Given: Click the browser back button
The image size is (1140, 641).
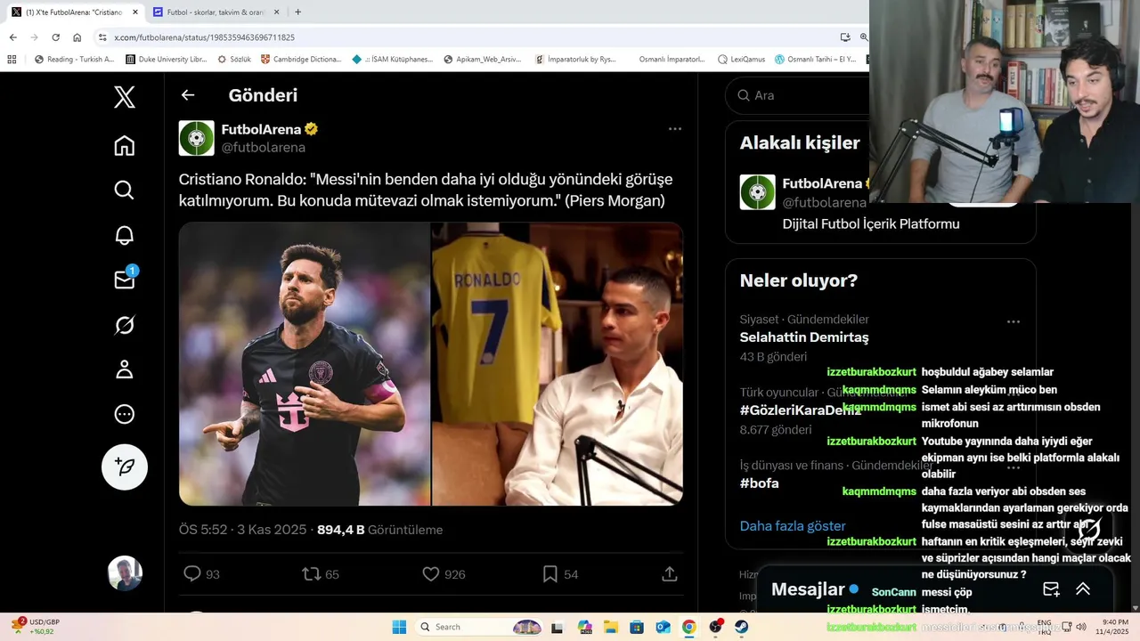Looking at the screenshot, I should [x=12, y=37].
